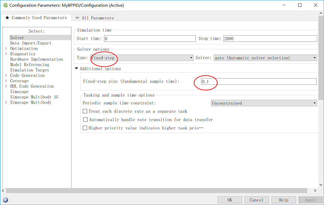Click the horizontal scrollbar right arrow
The height and width of the screenshot is (205, 324).
315,190
